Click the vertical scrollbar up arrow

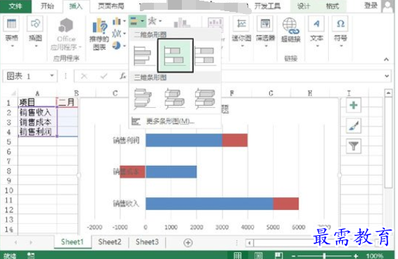388,93
